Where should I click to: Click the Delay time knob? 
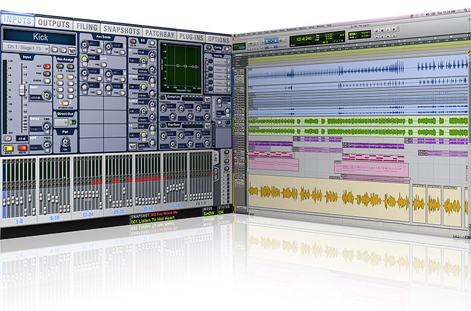pyautogui.click(x=46, y=127)
